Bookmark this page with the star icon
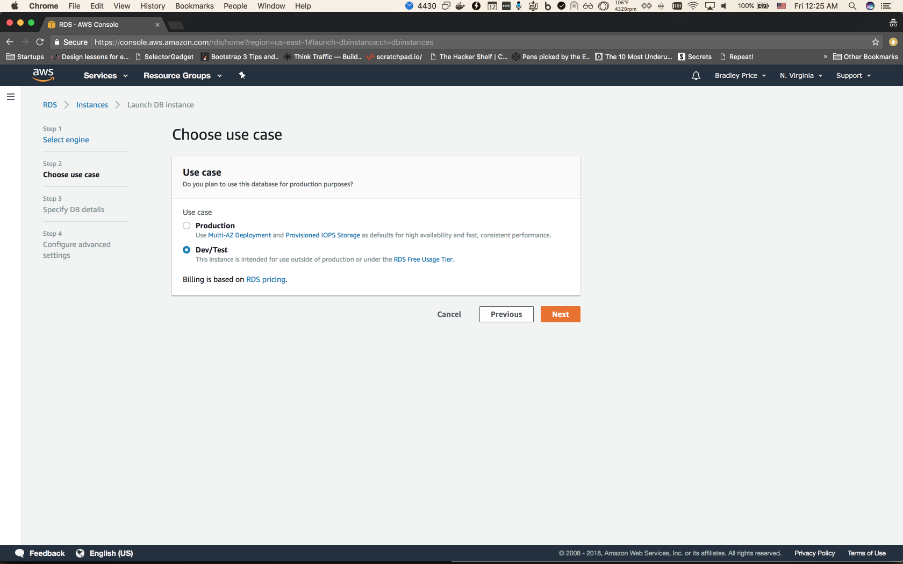The width and height of the screenshot is (903, 564). [x=876, y=42]
